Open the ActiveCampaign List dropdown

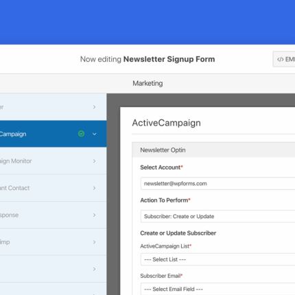[217, 259]
